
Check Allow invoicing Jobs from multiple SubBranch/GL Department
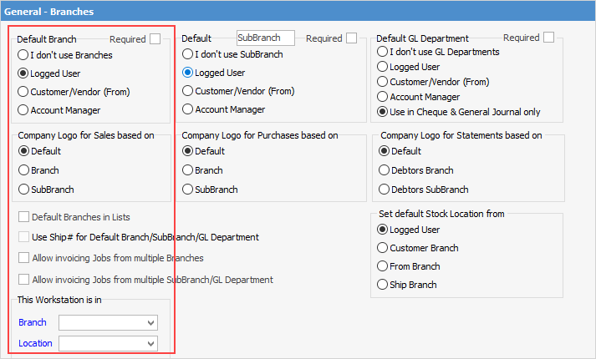click(x=24, y=280)
